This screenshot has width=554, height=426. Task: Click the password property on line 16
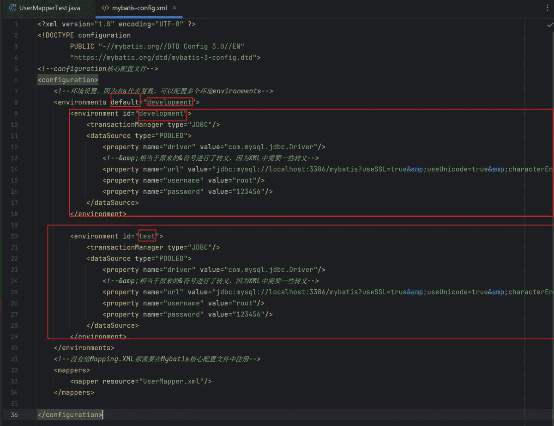187,191
